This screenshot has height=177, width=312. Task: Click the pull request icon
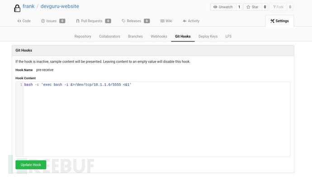tap(78, 21)
